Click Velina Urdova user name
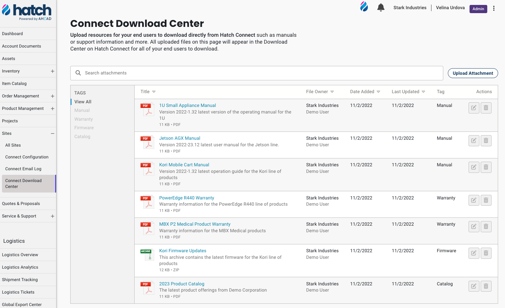The width and height of the screenshot is (505, 308). [450, 8]
